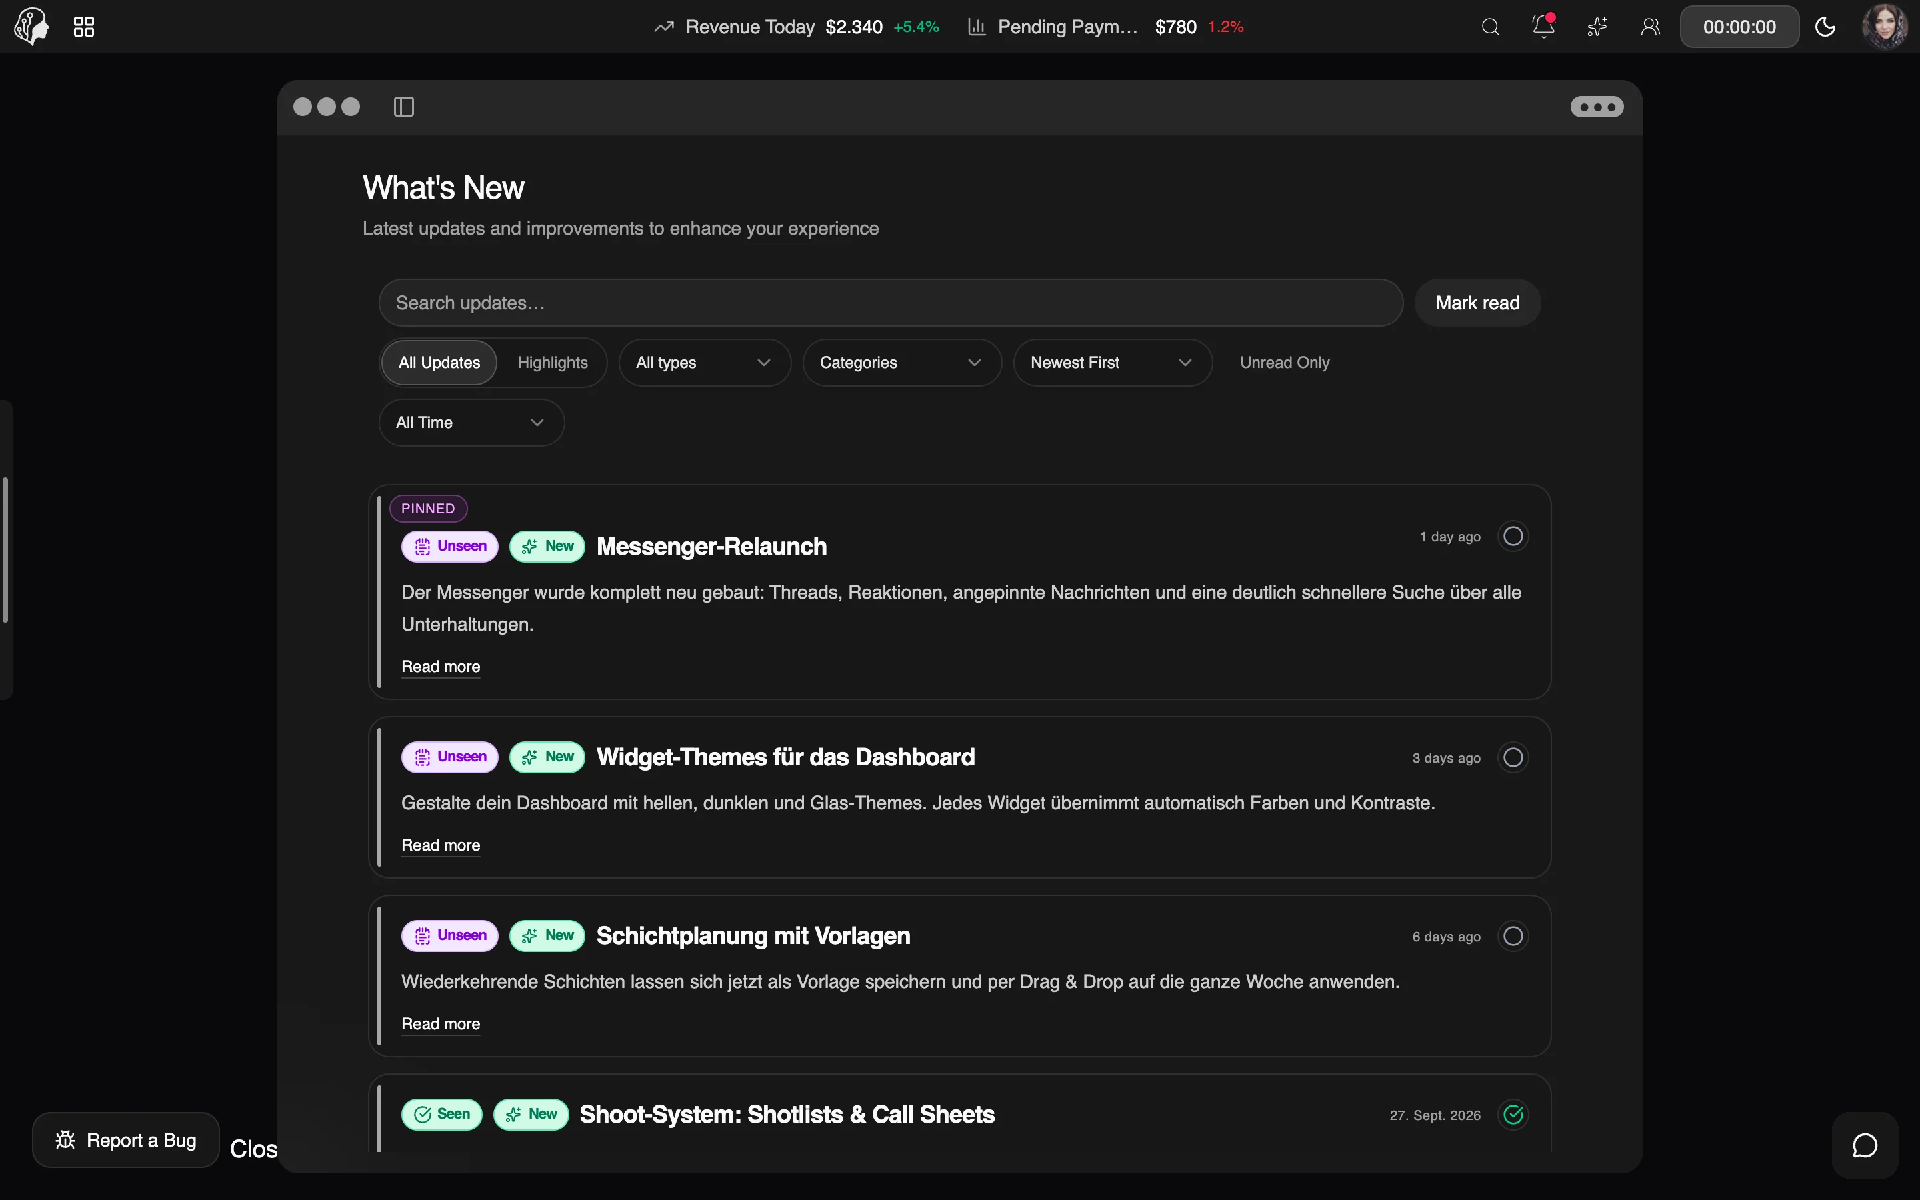This screenshot has width=1920, height=1200.
Task: Click the Unseen badge on Messenger-Relaunch
Action: 450,546
